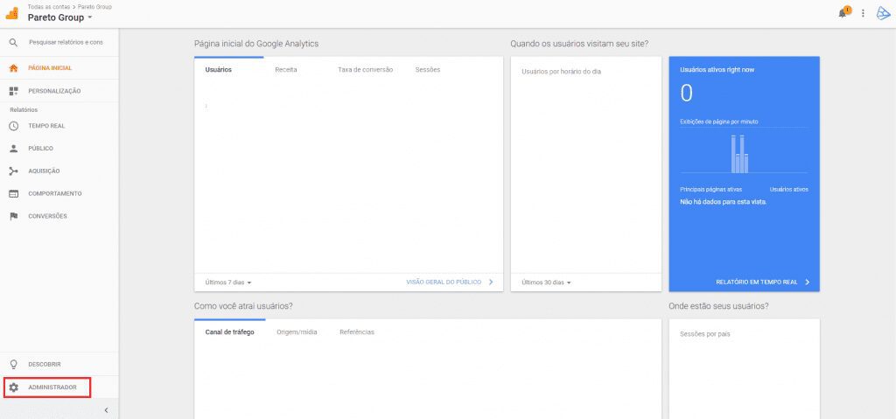
Task: Open Descobrir lightbulb icon
Action: (13, 364)
